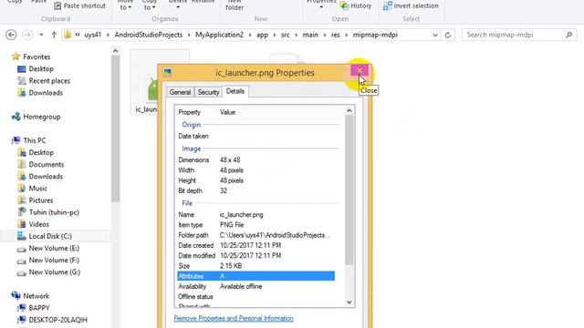The height and width of the screenshot is (328, 584).
Task: Switch to the Security tab
Action: click(x=208, y=92)
